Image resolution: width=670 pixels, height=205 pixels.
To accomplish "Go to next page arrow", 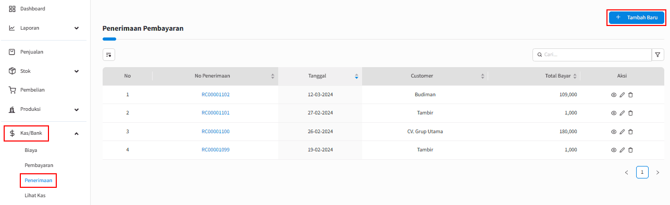I will point(657,172).
